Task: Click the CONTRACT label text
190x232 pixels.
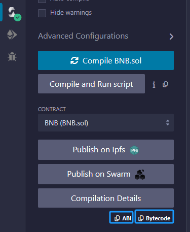Action: [x=52, y=109]
